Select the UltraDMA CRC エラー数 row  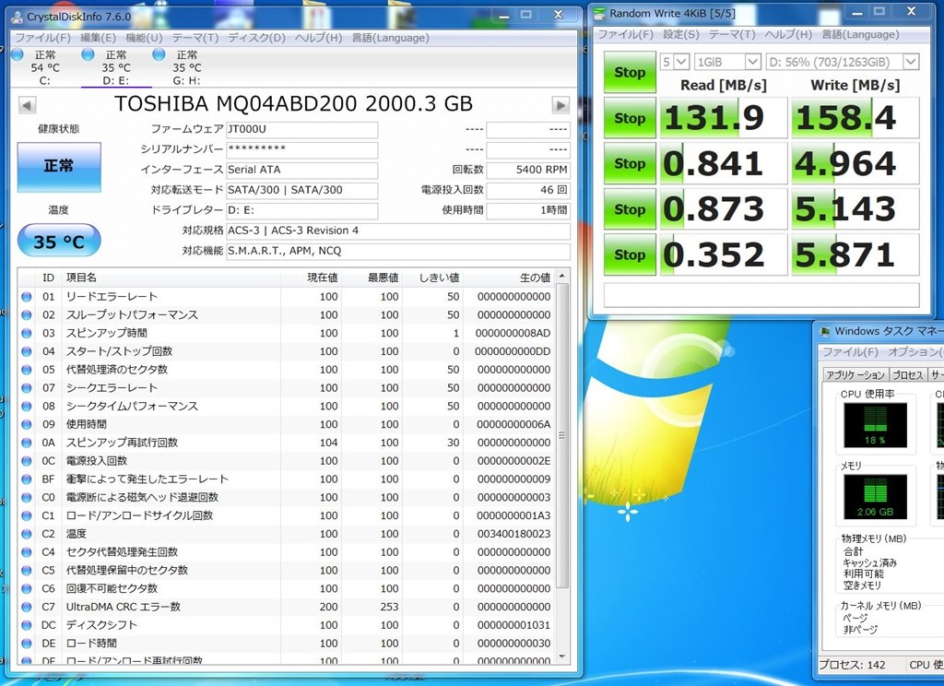287,607
